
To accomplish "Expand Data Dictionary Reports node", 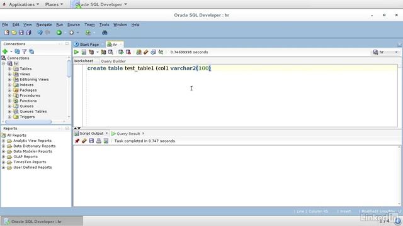I will 3,146.
